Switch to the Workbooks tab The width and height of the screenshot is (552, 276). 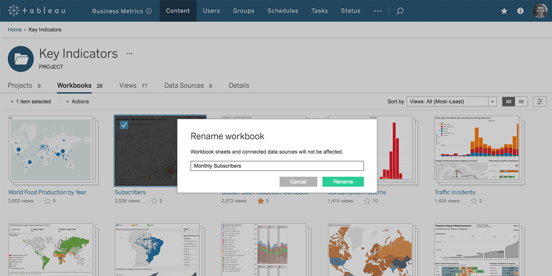point(80,86)
